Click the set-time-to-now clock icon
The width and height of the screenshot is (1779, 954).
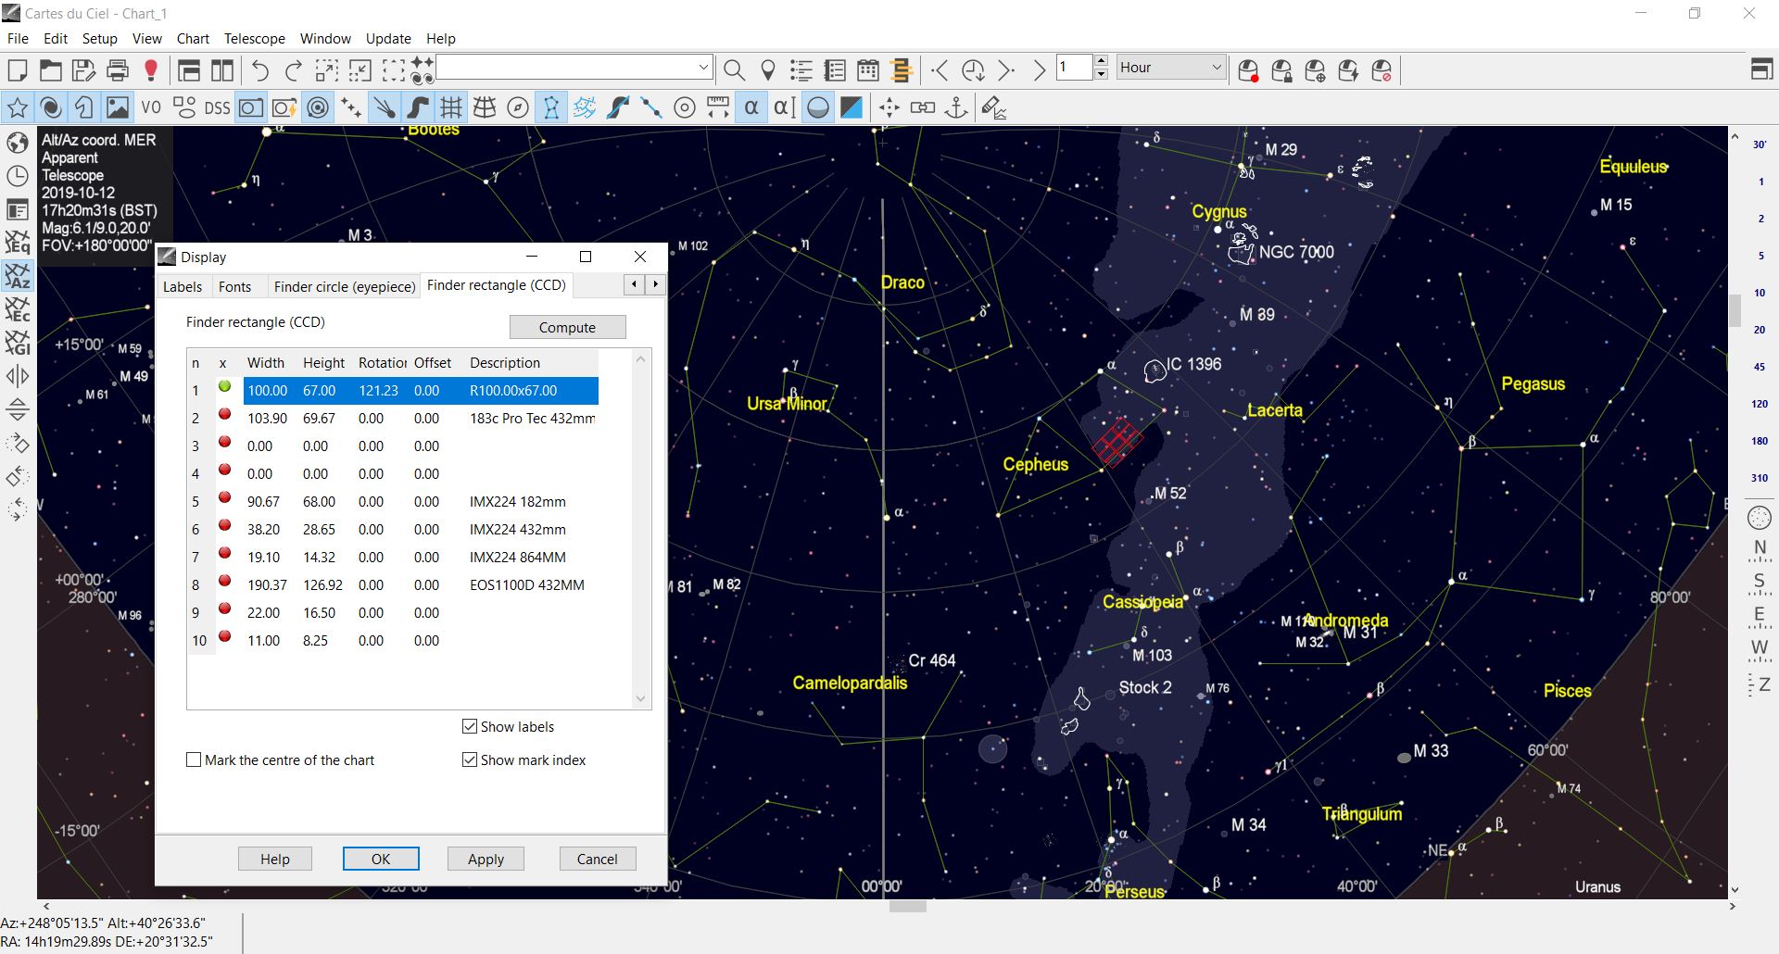pos(973,70)
